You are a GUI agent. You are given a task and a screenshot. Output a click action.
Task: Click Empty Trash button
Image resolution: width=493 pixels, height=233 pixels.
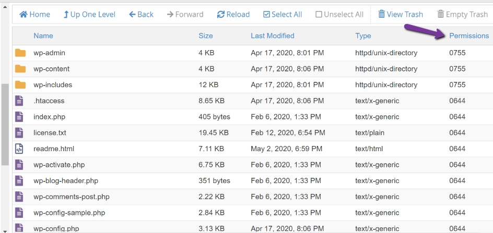pos(462,15)
